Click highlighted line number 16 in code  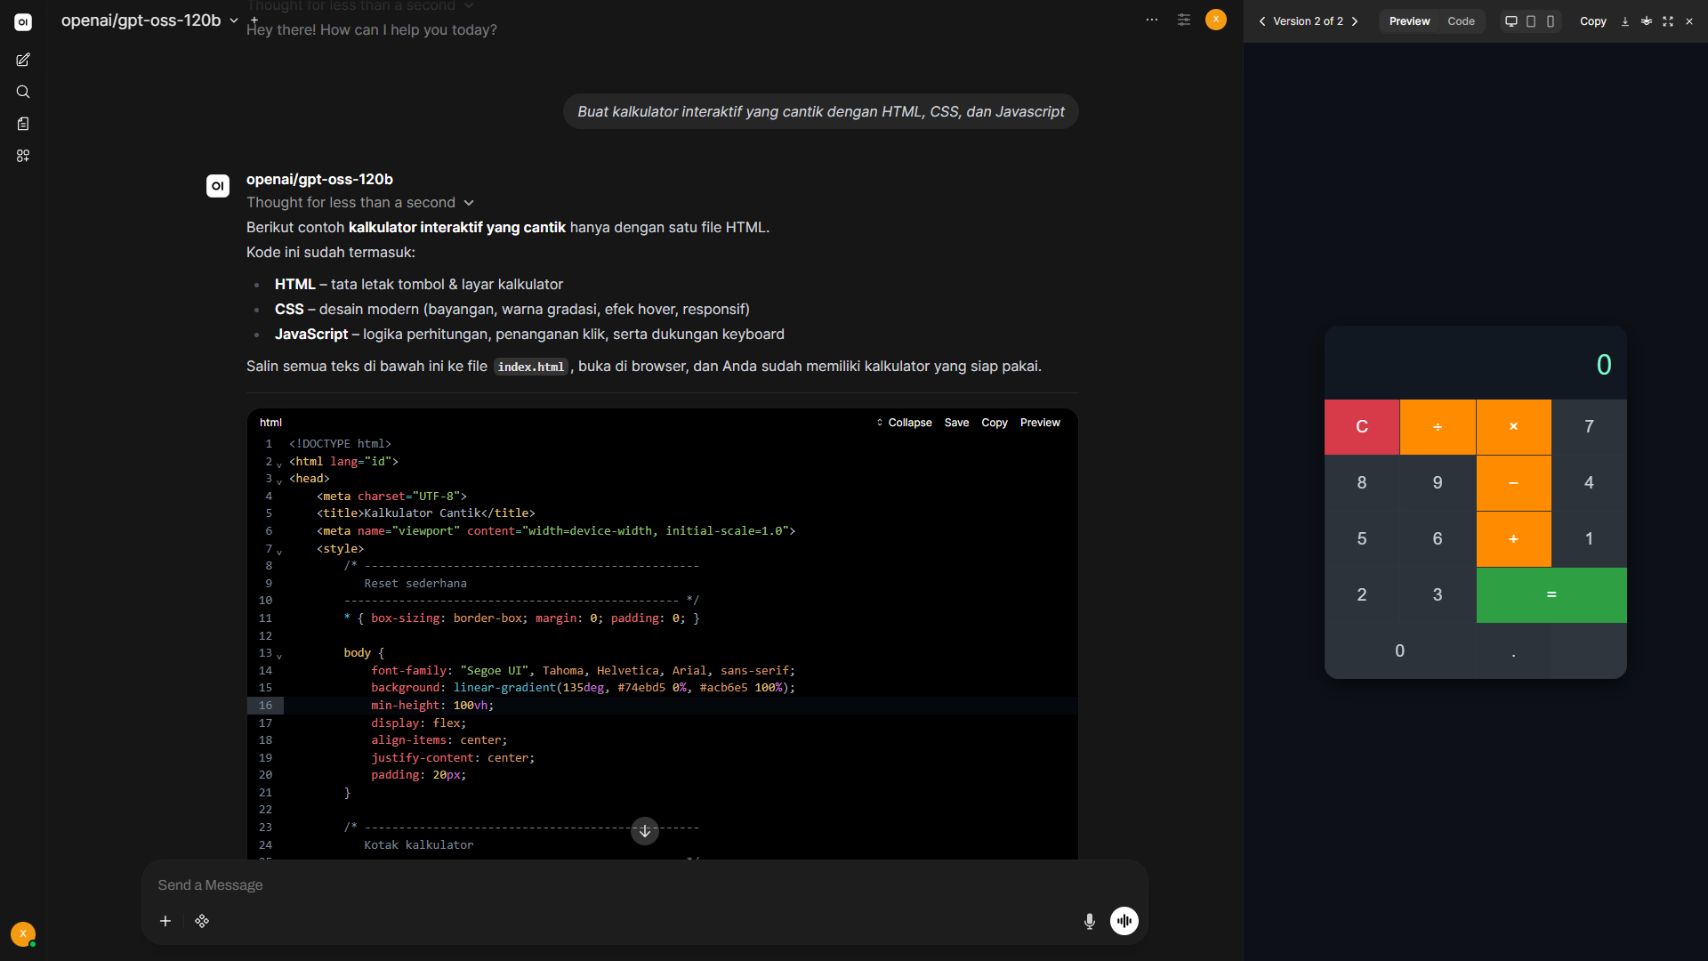[265, 706]
